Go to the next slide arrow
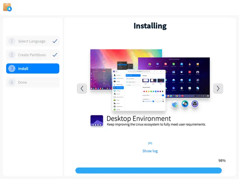239x179 pixels. (218, 88)
